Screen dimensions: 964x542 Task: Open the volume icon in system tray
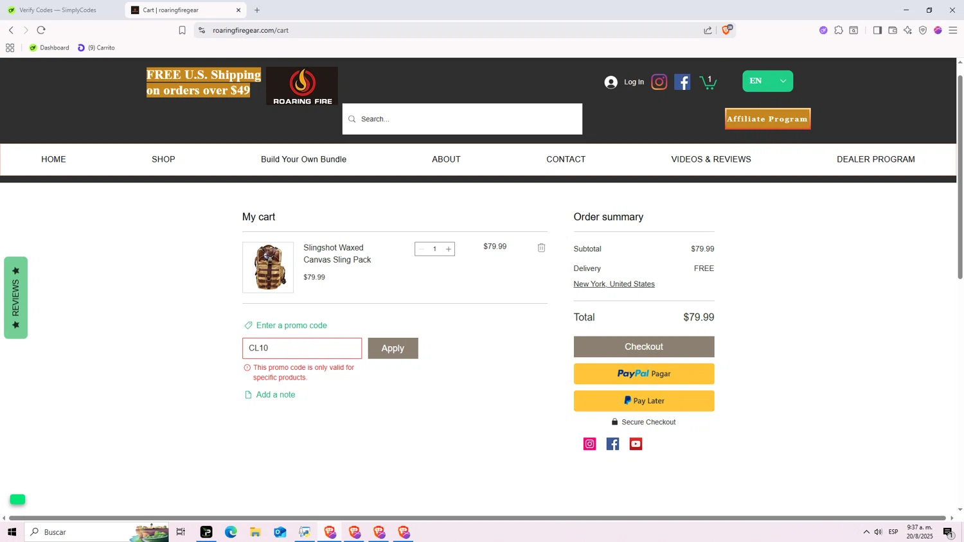pos(879,532)
